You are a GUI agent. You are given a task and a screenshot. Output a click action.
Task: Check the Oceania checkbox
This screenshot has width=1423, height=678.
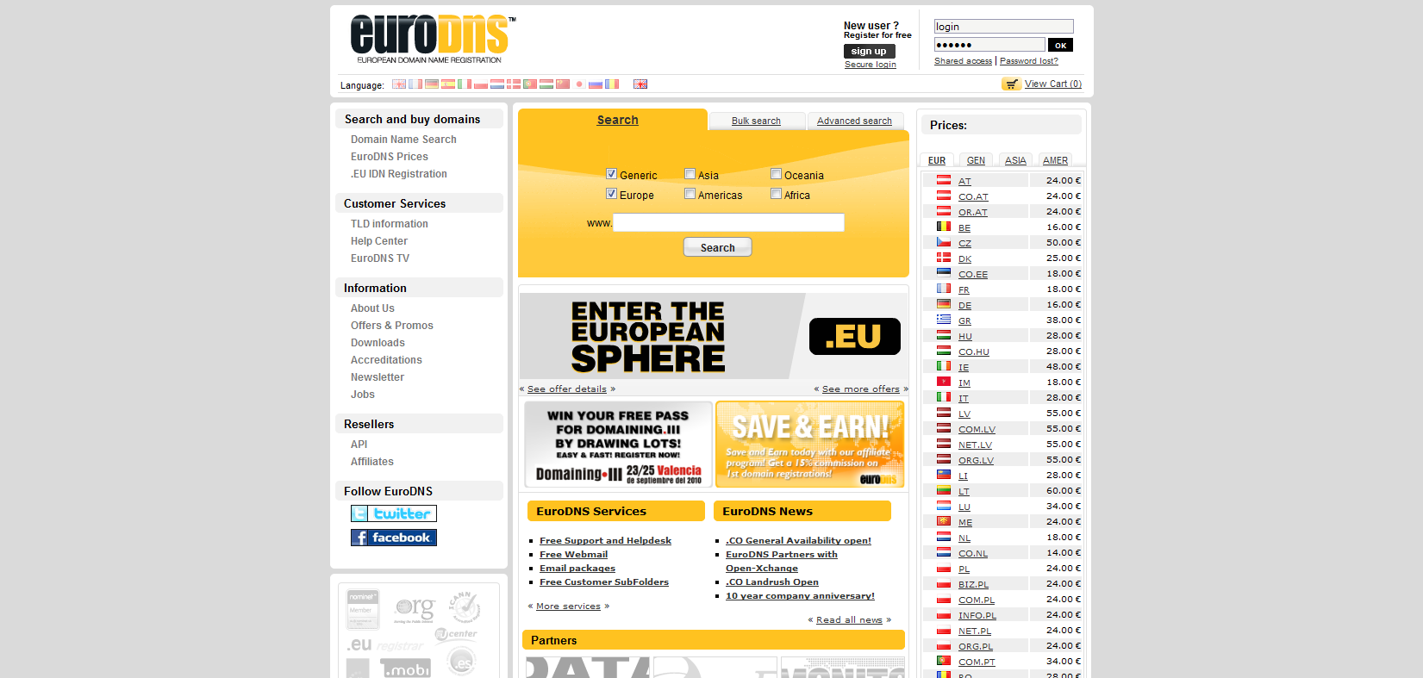pos(776,174)
